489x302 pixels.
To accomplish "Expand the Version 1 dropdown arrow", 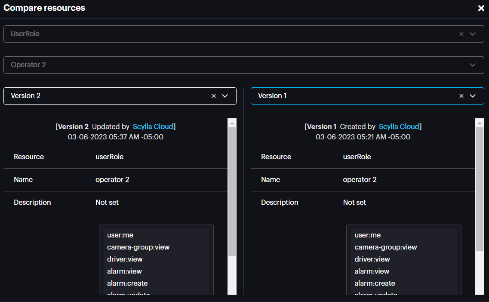I will click(x=473, y=96).
